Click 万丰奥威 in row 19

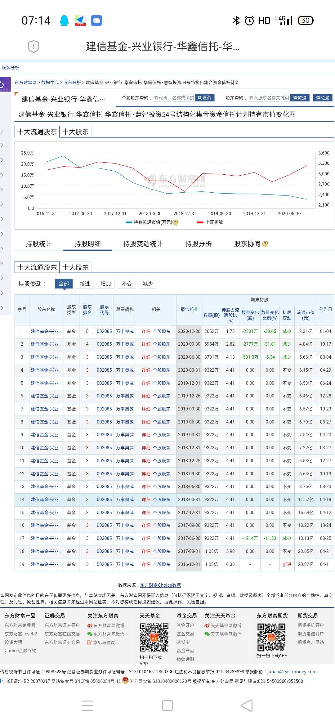pyautogui.click(x=125, y=564)
